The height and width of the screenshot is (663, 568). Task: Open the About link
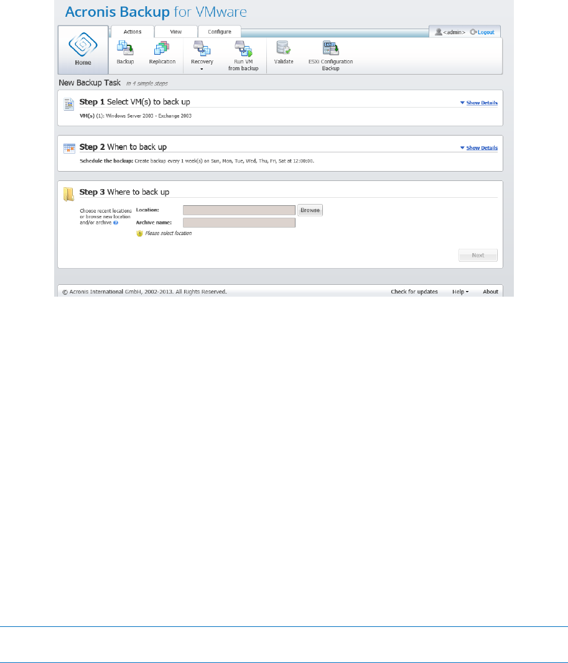point(491,292)
